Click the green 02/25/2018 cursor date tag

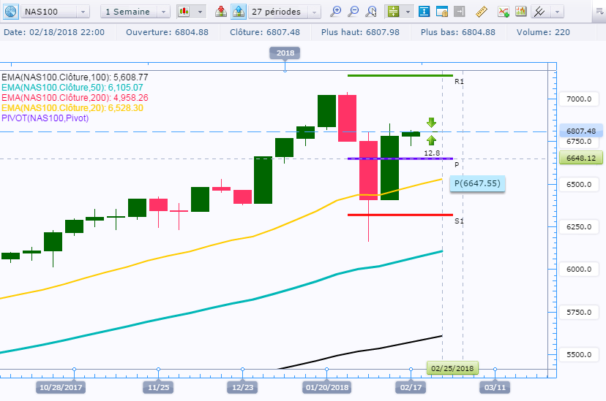[x=452, y=368]
